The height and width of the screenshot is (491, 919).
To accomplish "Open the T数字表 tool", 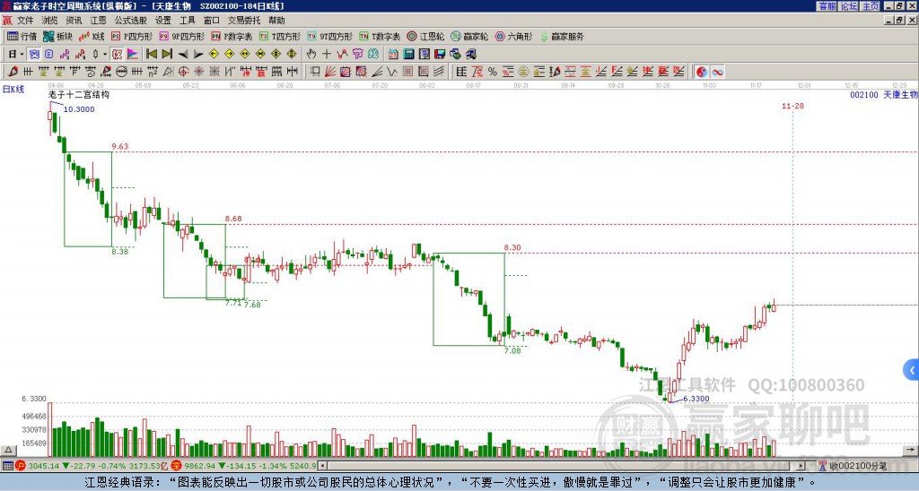I will click(380, 36).
